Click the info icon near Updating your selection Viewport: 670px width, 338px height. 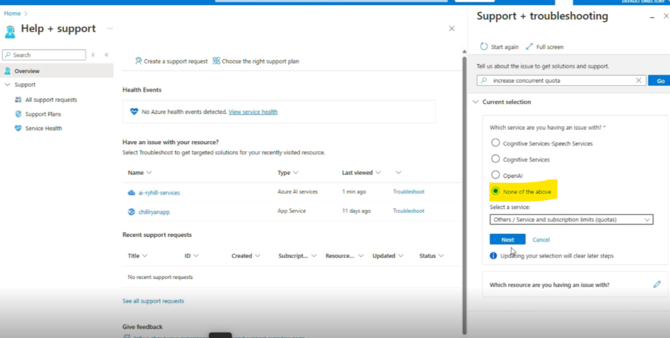[x=493, y=255]
